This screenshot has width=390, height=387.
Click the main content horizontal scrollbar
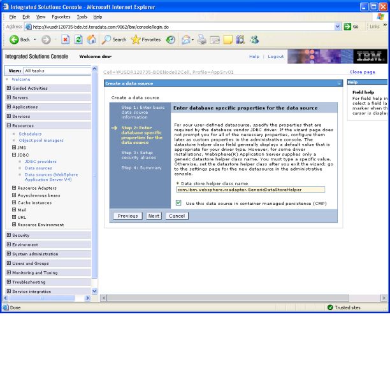[228, 298]
